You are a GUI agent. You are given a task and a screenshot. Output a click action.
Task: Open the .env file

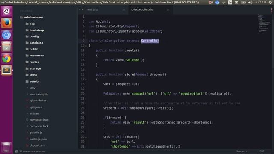(x=33, y=88)
